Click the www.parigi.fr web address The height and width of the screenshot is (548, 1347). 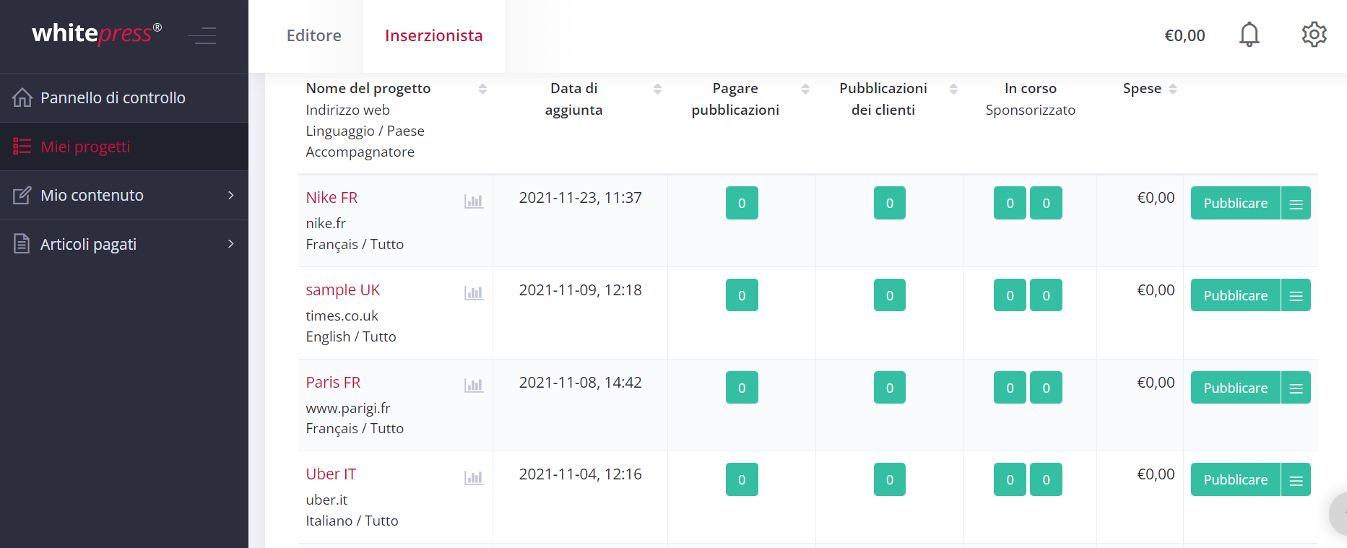(348, 408)
